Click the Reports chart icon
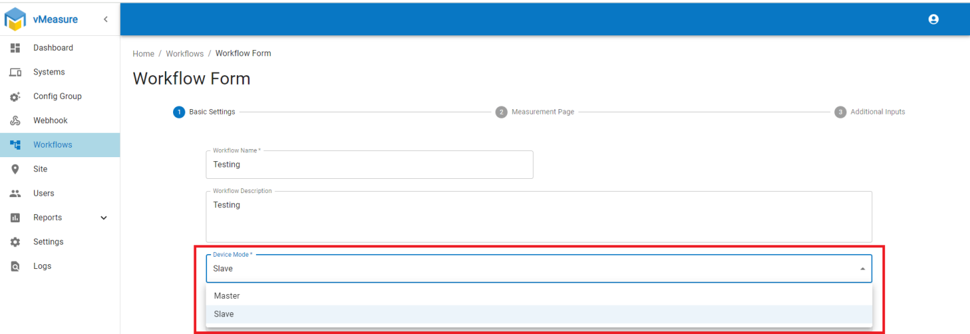 click(x=15, y=217)
